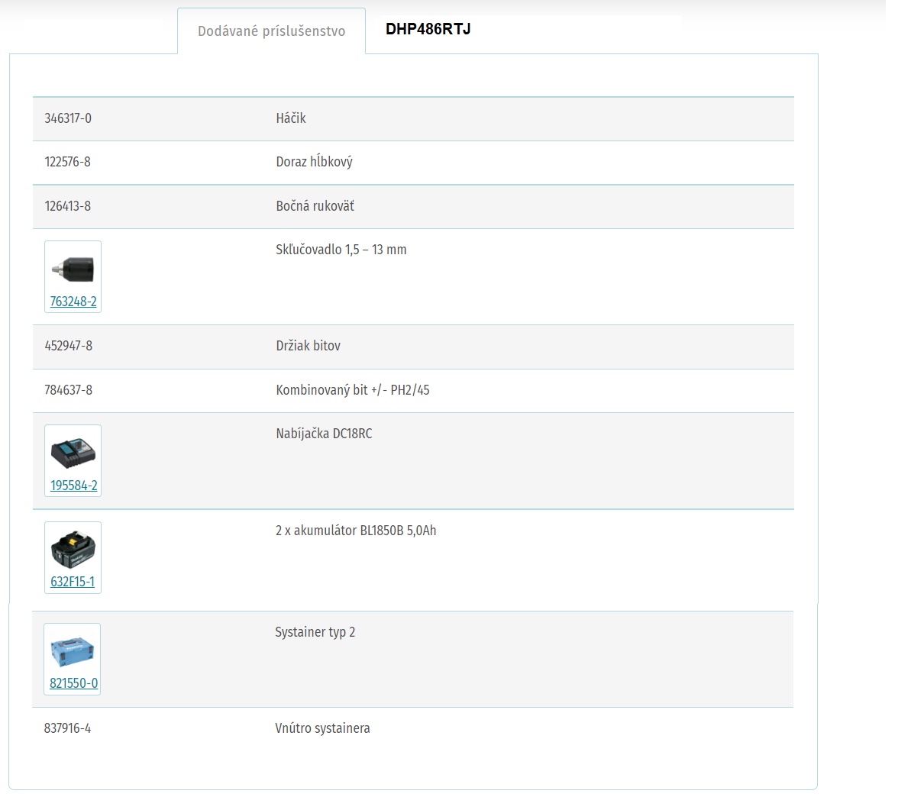
Task: Select the DHP486RTJ model heading
Action: 428,29
